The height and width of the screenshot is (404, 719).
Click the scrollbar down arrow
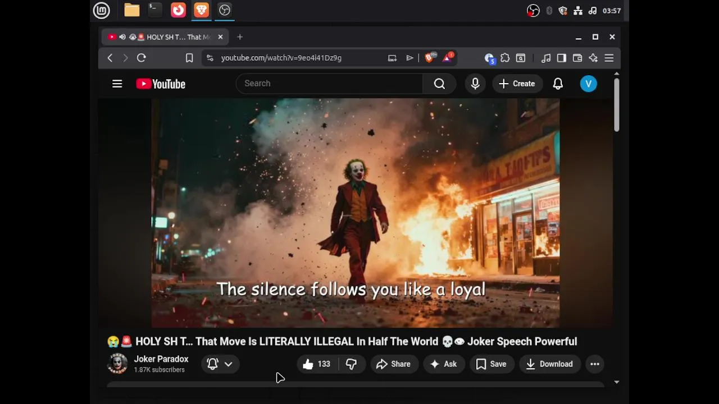pos(616,382)
